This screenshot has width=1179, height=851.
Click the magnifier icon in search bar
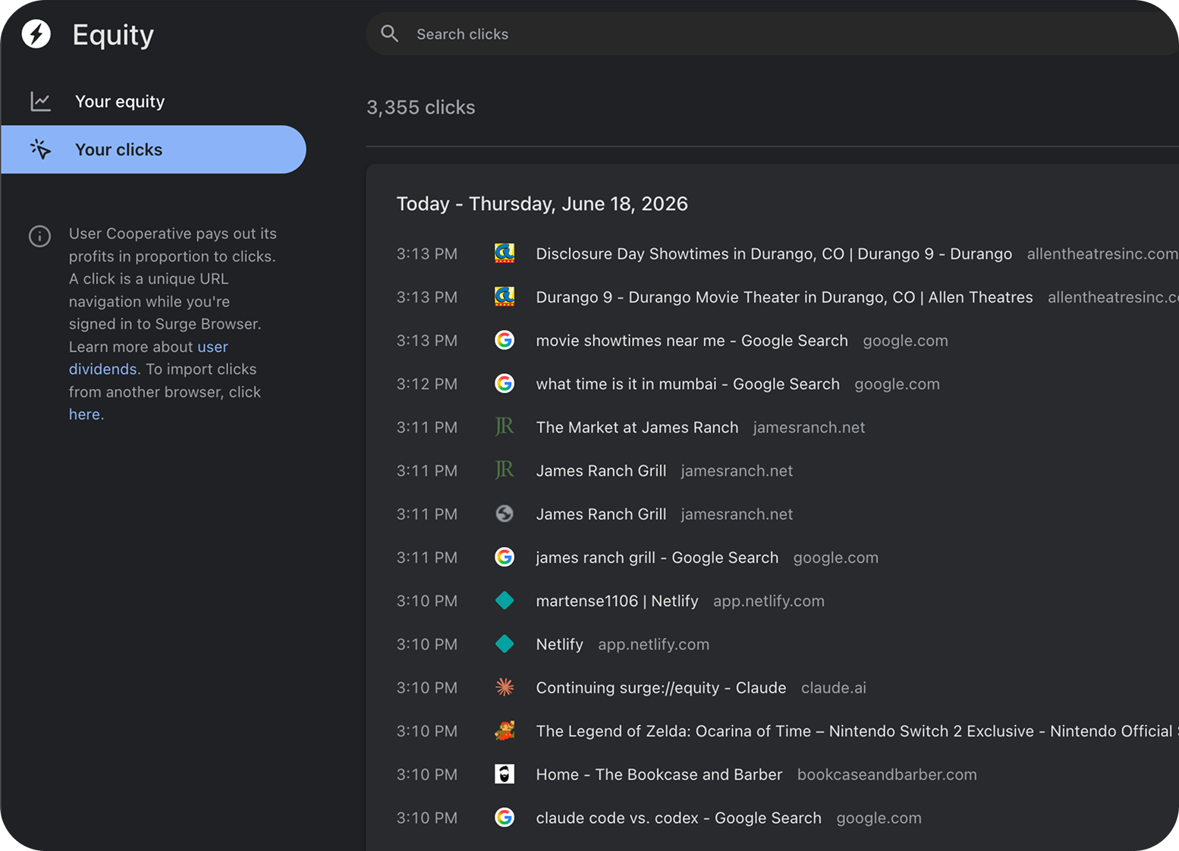pyautogui.click(x=389, y=33)
